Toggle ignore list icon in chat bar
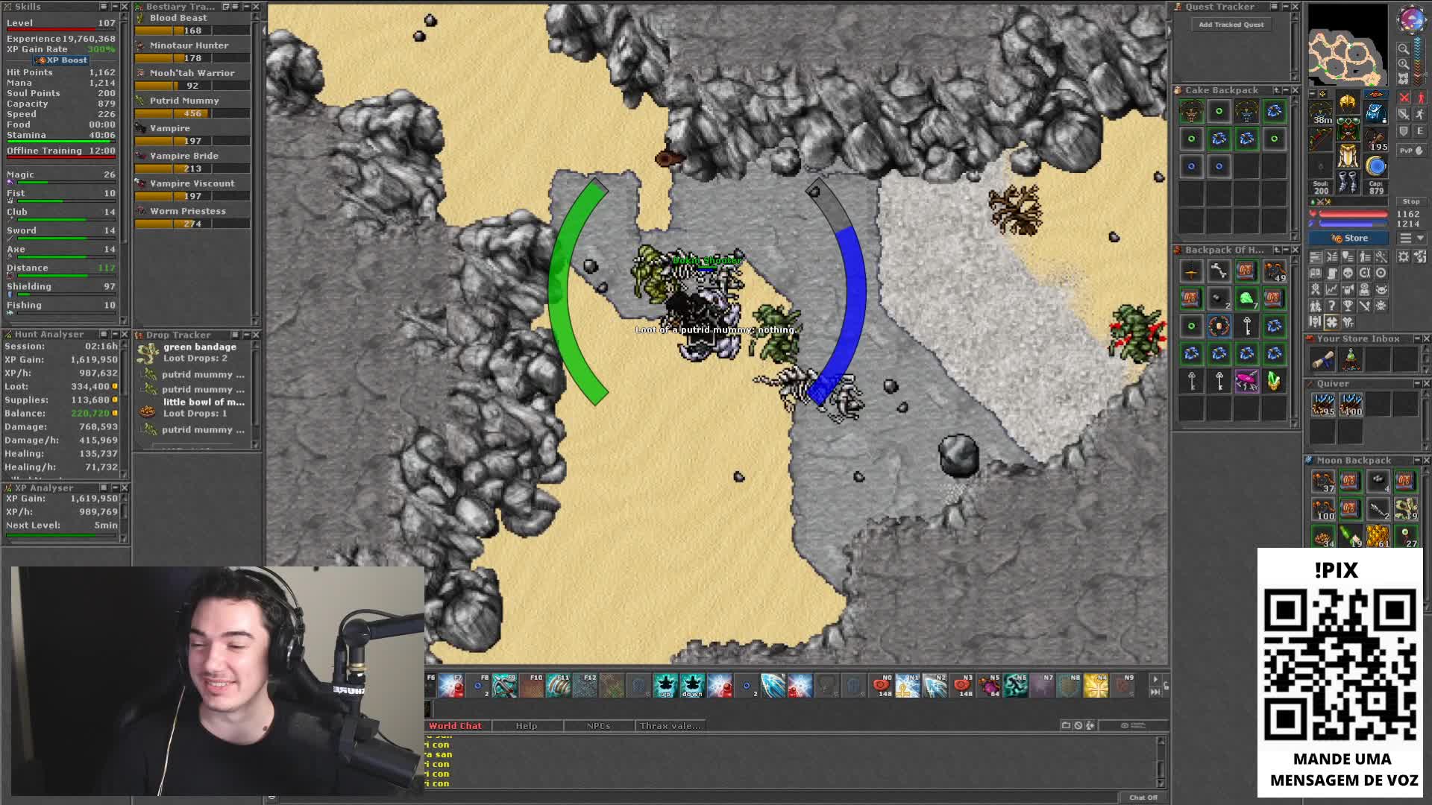Viewport: 1432px width, 805px height. (1078, 725)
